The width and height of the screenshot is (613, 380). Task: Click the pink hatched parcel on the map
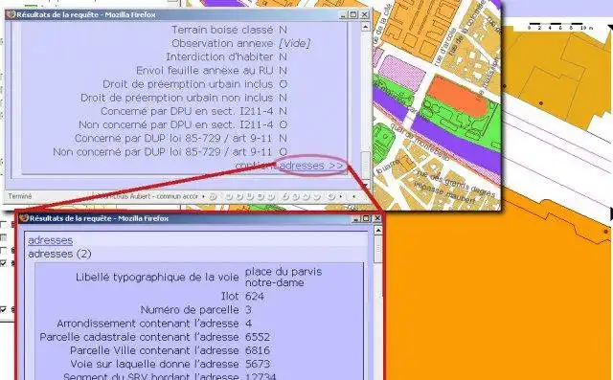pyautogui.click(x=401, y=72)
